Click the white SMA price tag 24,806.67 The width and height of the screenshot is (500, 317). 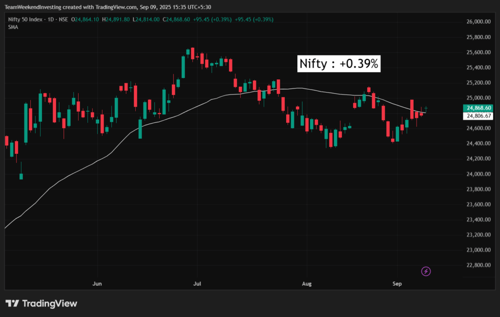[478, 116]
